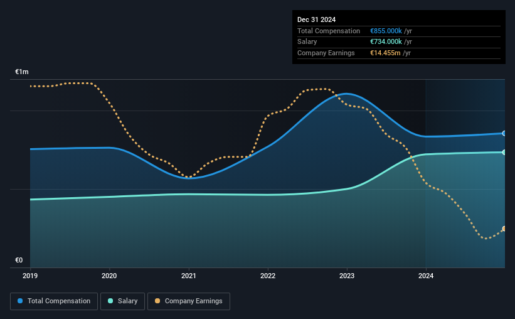Click the 2023 x-axis label

tap(347, 276)
